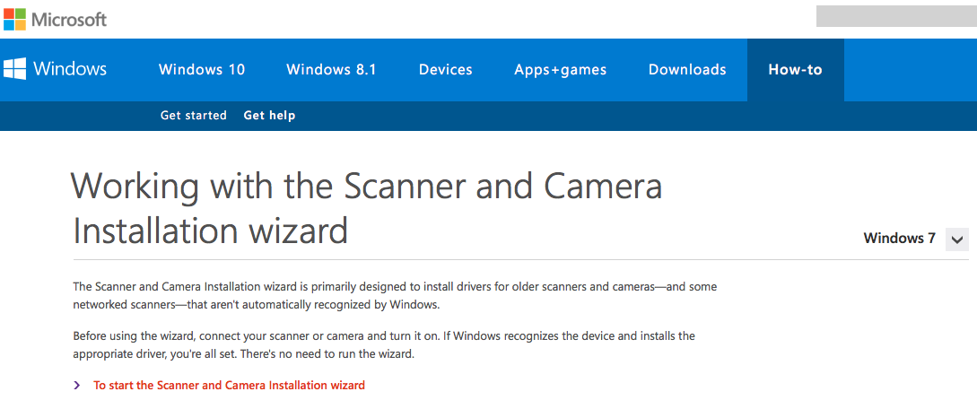Image resolution: width=977 pixels, height=409 pixels.
Task: Open the Get help sub-navigation link
Action: (x=269, y=116)
